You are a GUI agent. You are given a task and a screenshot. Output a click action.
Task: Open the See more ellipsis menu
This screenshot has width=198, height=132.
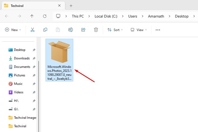pyautogui.click(x=158, y=30)
